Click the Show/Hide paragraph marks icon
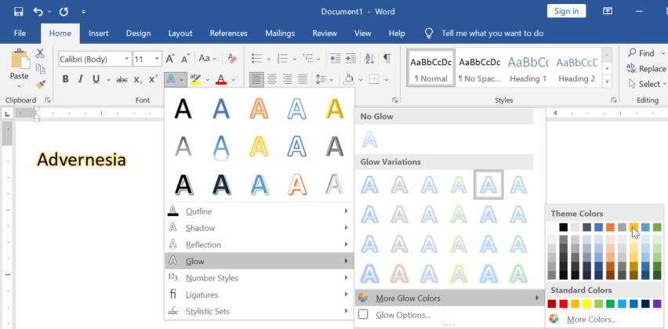Screen dimensions: 668x329 tap(387, 59)
